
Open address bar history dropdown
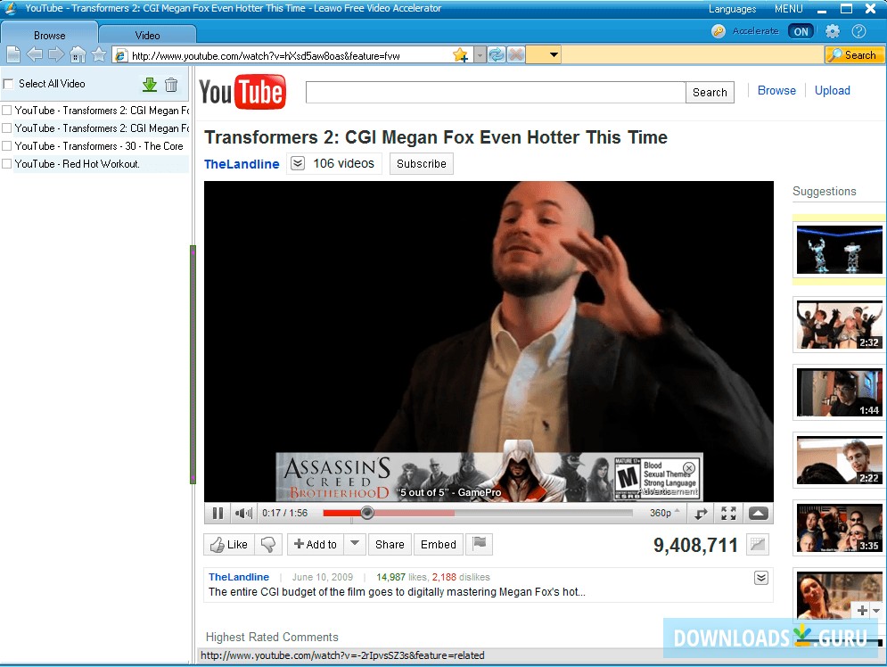(479, 55)
